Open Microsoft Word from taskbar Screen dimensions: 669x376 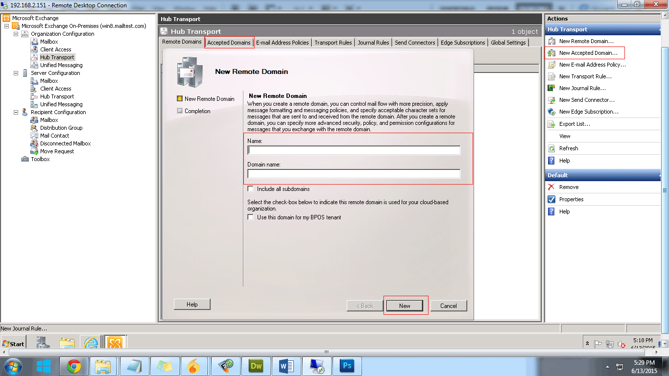point(287,366)
